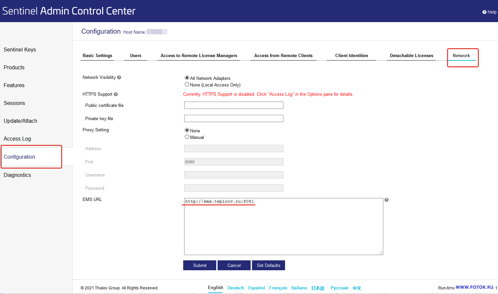
Task: Click the proxy Username field
Action: 234,175
